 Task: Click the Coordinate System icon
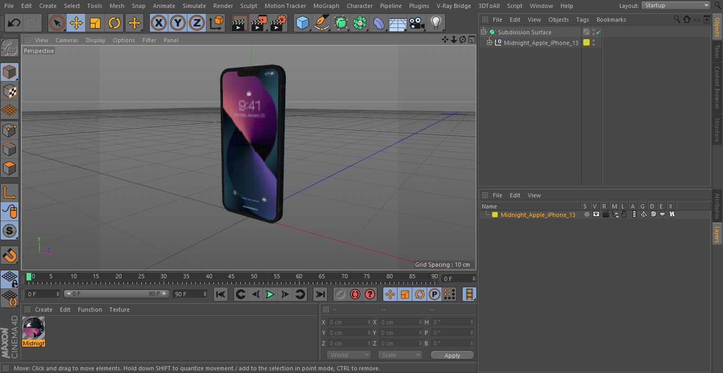pyautogui.click(x=216, y=23)
